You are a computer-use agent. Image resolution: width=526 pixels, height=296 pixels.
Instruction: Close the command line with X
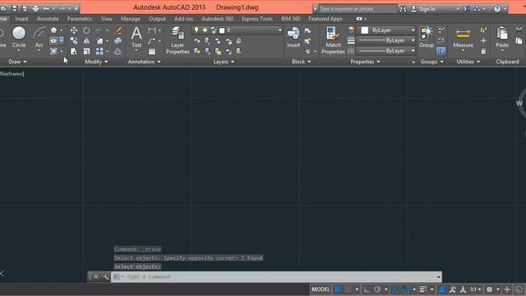pos(96,277)
